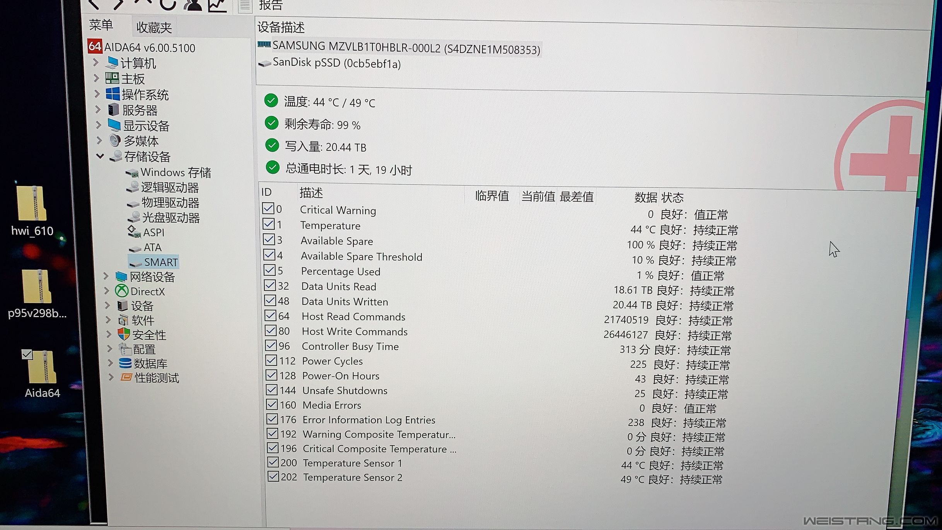Expand the 网络设备 tree node
The width and height of the screenshot is (942, 530).
click(106, 276)
